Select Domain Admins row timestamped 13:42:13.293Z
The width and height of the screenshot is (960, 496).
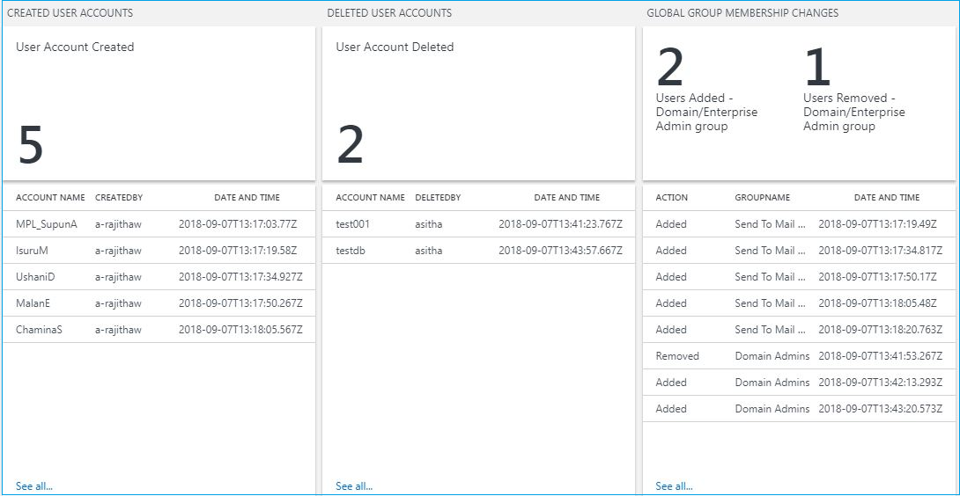coord(799,383)
